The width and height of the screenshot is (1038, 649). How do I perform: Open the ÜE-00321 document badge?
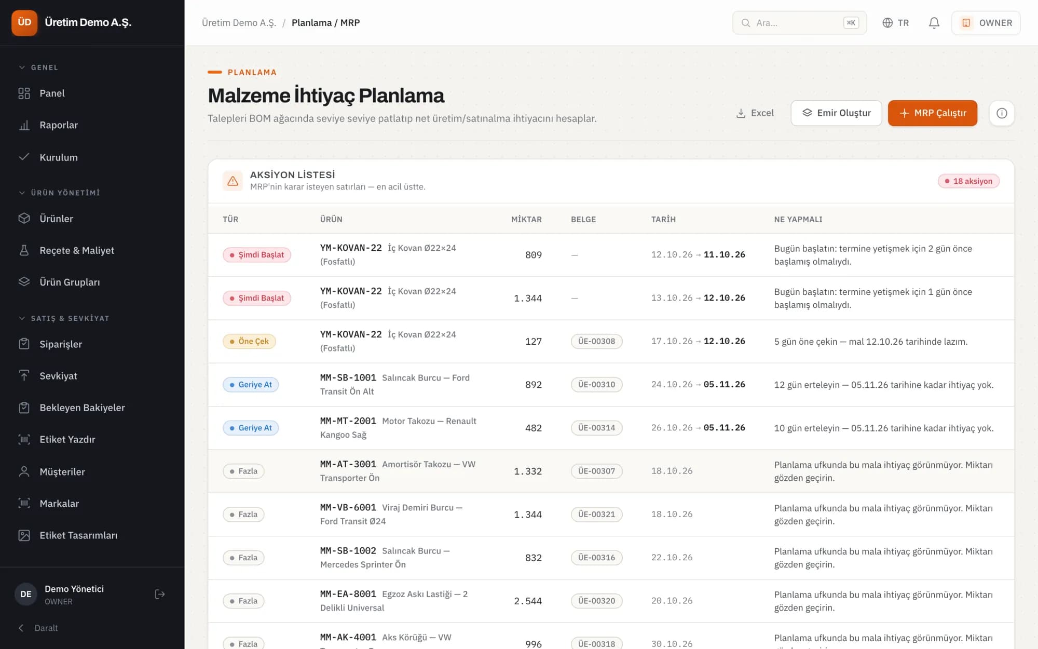pos(596,515)
